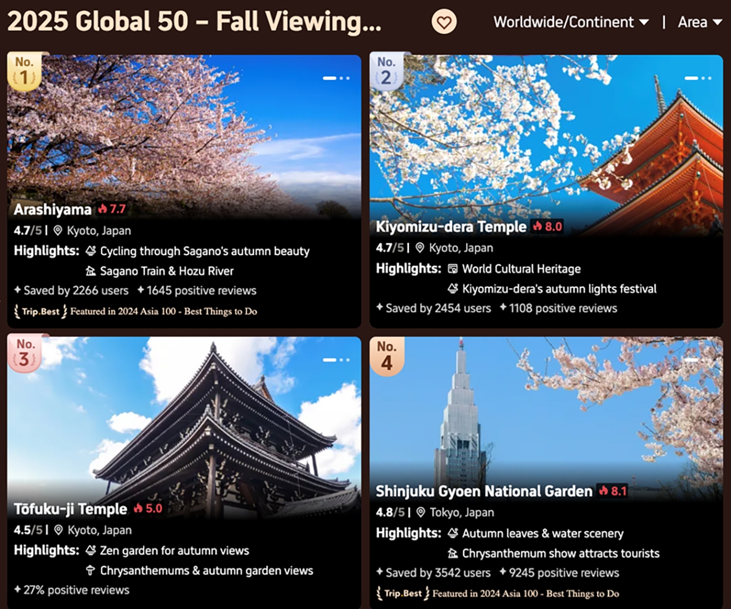
Task: Open the Worldwide/Continent dropdown
Action: coord(571,22)
